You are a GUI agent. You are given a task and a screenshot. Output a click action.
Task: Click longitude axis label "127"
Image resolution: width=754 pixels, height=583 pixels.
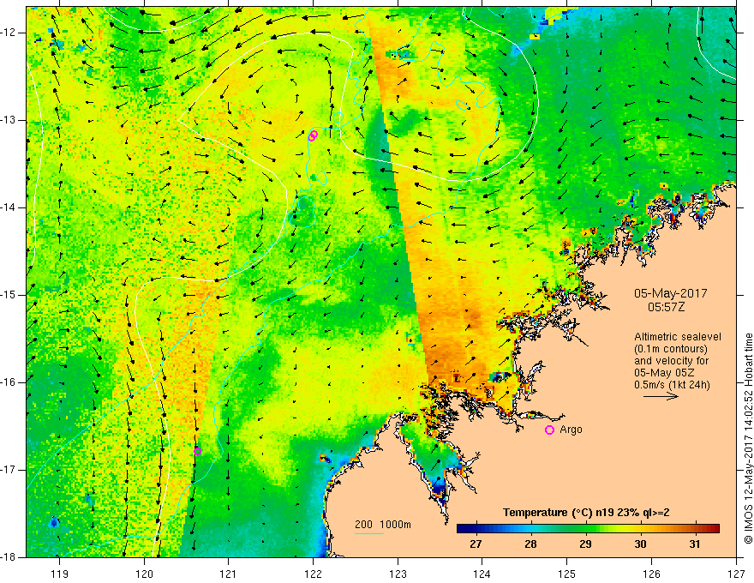736,574
